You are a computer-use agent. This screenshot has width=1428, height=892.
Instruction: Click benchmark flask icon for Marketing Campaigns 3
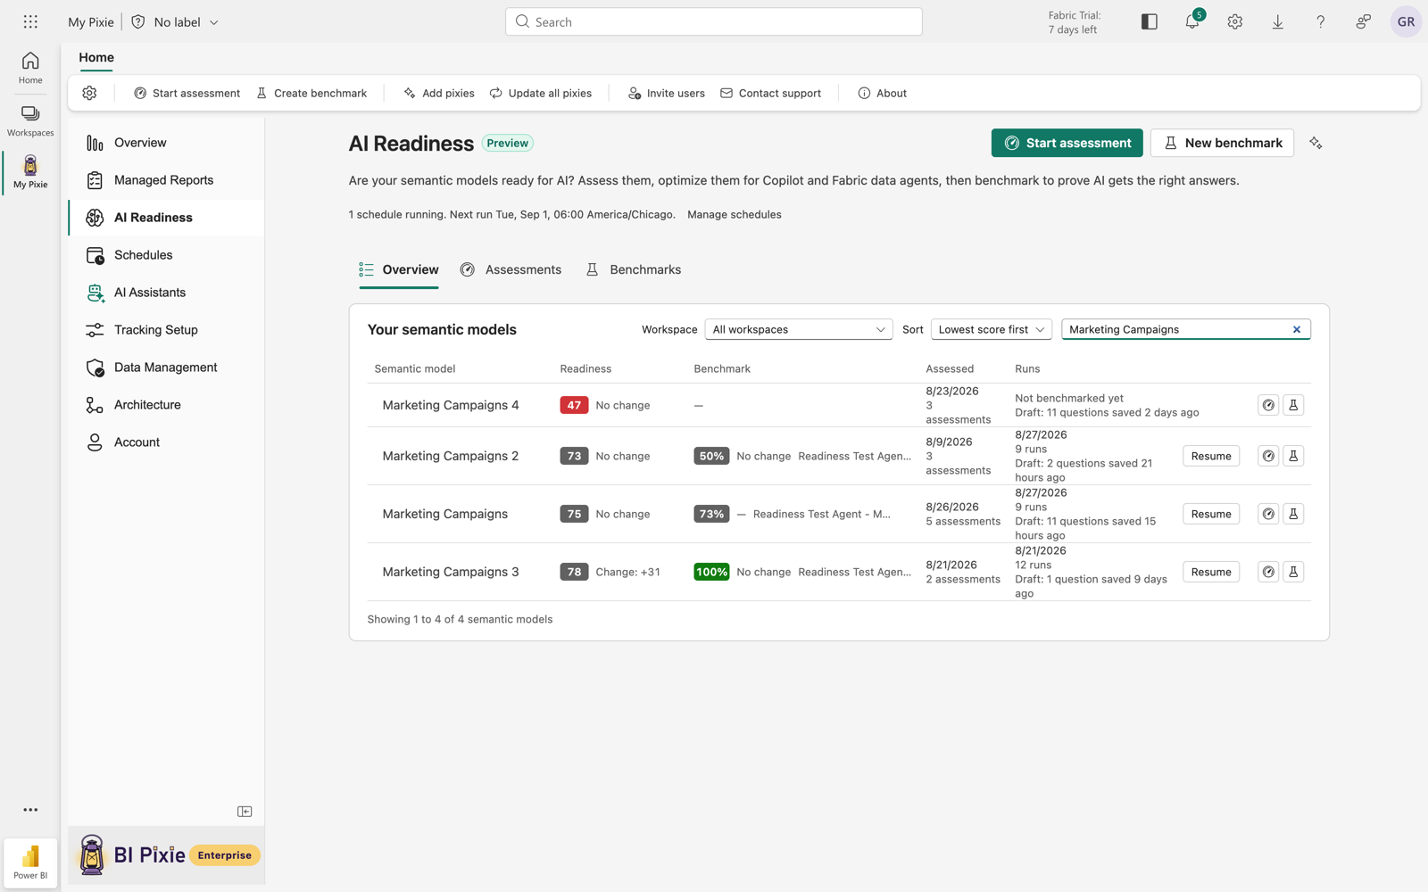tap(1293, 572)
